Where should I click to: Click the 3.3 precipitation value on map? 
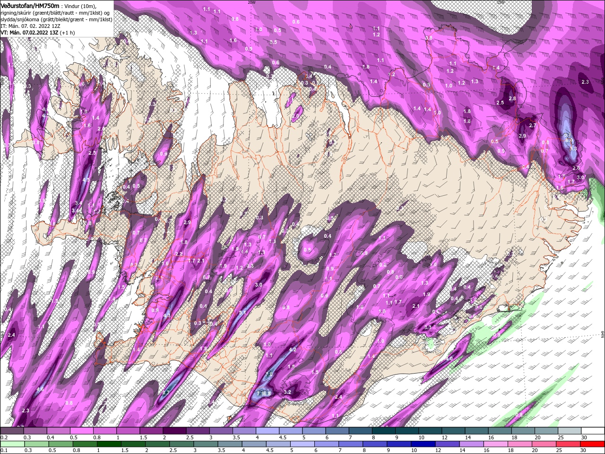(x=428, y=327)
